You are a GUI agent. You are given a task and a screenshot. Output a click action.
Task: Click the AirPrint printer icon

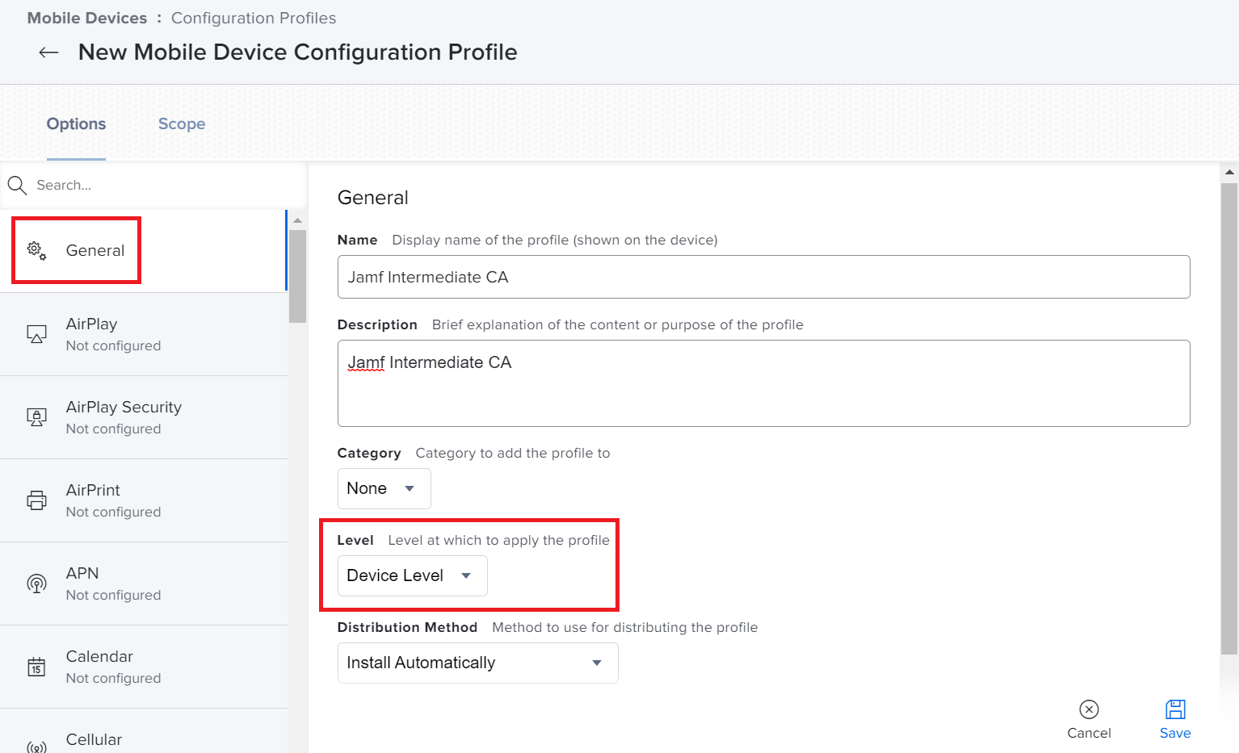point(36,500)
